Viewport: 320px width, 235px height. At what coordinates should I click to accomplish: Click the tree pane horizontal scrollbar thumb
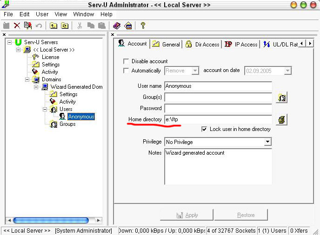pos(51,220)
